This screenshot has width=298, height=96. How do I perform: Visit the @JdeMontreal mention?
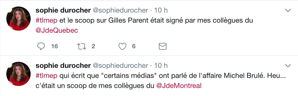click(179, 86)
